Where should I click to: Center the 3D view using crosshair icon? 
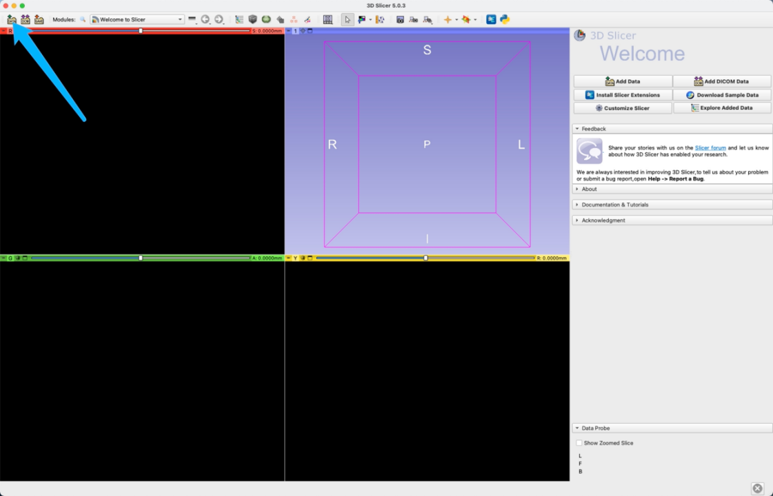tap(303, 31)
